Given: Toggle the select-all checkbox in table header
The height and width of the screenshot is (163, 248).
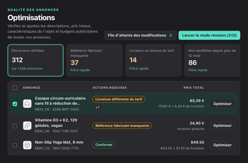Looking at the screenshot, I should [15, 88].
